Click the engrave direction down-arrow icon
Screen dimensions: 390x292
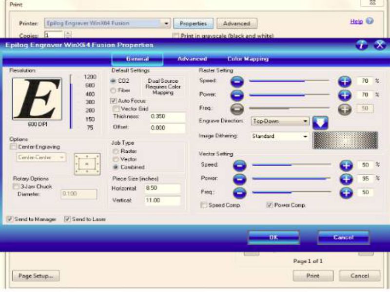320,123
